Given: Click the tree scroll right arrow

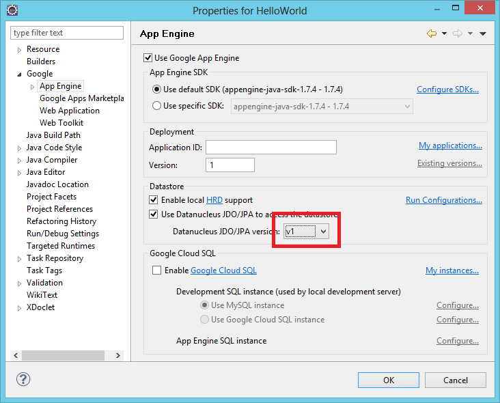Looking at the screenshot, I should [x=118, y=355].
